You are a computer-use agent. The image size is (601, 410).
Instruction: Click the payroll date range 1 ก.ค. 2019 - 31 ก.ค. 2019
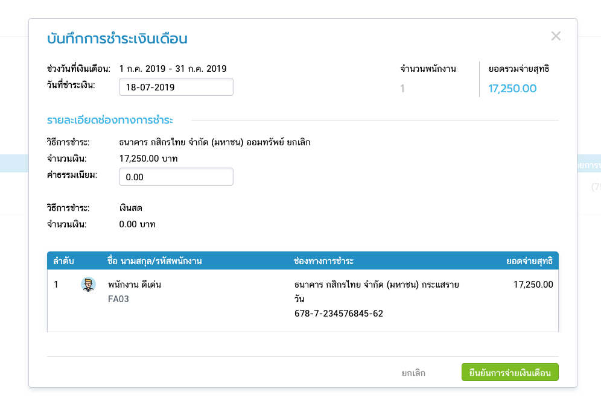(x=173, y=69)
